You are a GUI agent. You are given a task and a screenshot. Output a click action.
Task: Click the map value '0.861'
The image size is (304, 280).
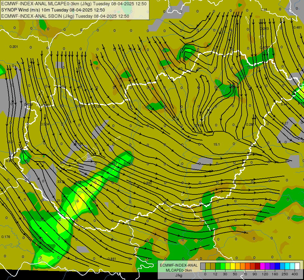coord(112,259)
